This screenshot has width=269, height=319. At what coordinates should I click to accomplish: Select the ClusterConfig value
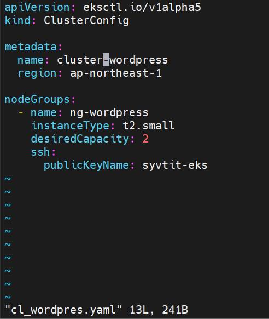tap(86, 21)
